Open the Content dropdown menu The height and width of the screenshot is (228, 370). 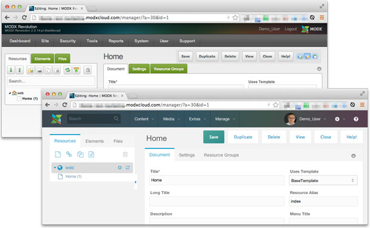point(144,119)
